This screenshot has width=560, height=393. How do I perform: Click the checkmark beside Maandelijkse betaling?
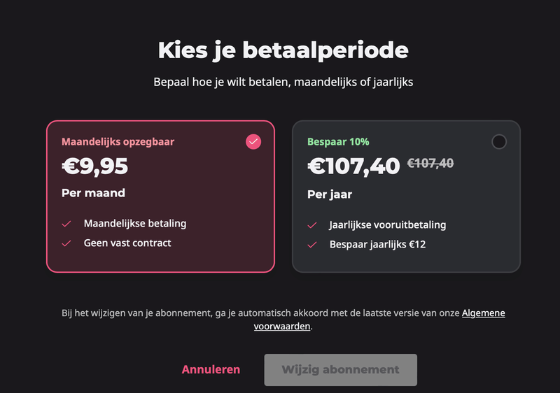click(66, 224)
